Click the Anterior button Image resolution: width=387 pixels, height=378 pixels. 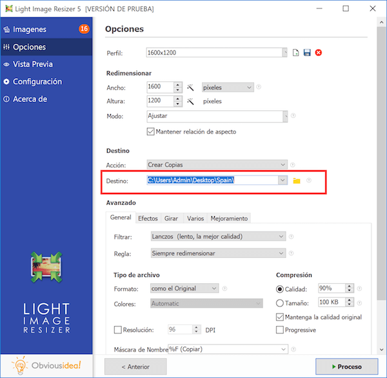pyautogui.click(x=135, y=366)
